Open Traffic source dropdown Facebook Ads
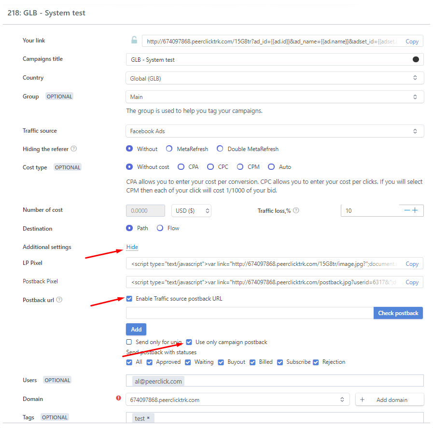The image size is (433, 428). (275, 131)
